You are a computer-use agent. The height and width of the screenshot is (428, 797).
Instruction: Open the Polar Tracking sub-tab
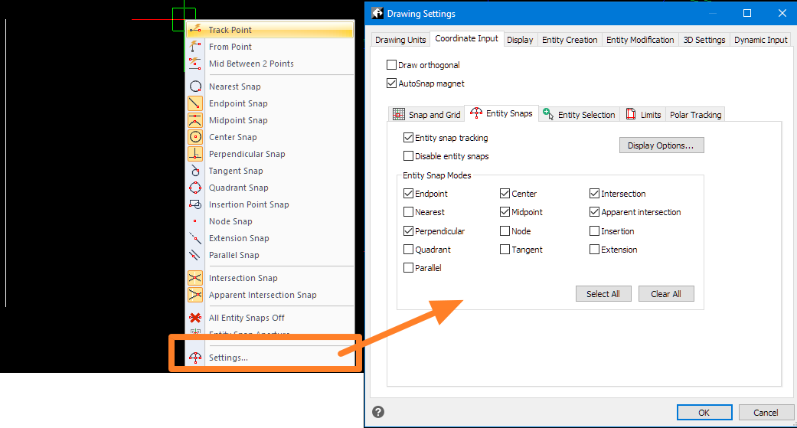[x=695, y=114]
